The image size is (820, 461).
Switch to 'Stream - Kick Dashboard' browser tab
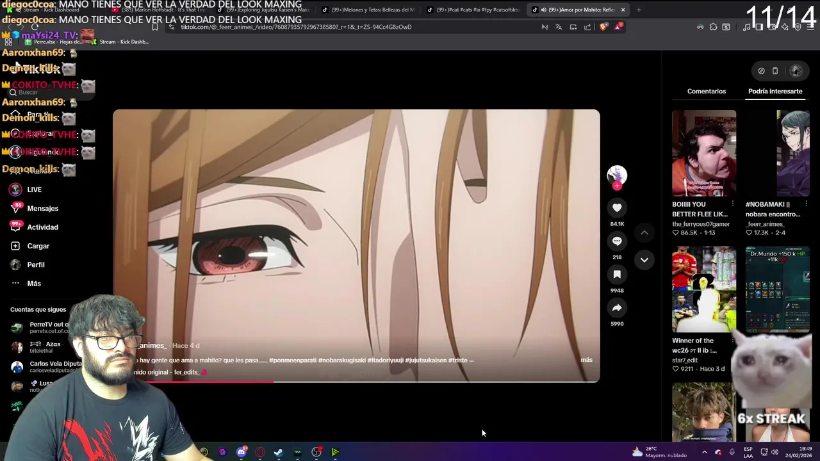pos(46,10)
